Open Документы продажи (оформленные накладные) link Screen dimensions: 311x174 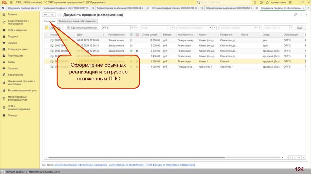click(x=80, y=165)
